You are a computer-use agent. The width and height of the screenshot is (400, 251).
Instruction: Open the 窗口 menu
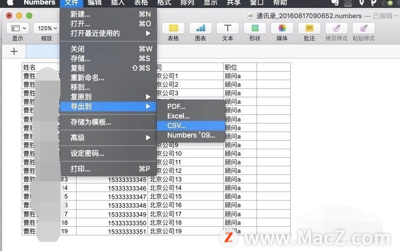coord(256,3)
